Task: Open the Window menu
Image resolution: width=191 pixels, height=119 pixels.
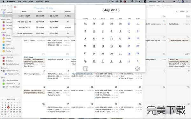Action: pyautogui.click(x=39, y=2)
